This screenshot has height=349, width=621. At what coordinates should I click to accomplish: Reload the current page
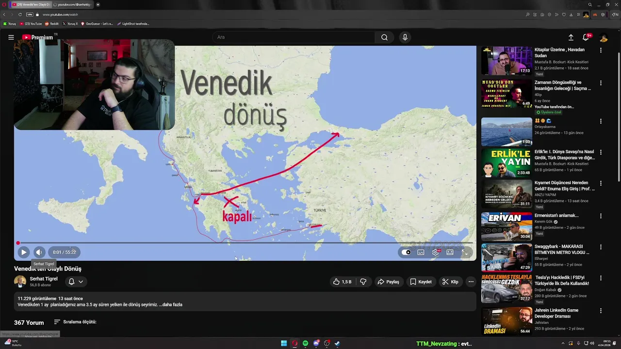click(20, 15)
